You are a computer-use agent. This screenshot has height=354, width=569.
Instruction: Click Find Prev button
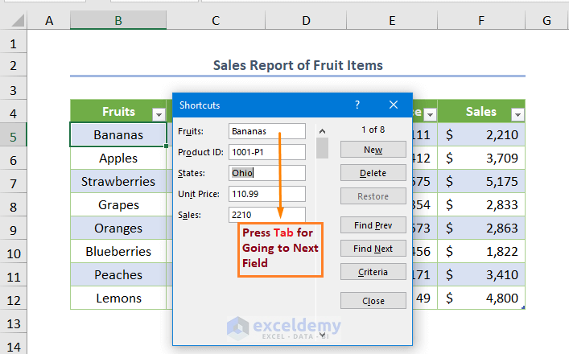coord(373,225)
